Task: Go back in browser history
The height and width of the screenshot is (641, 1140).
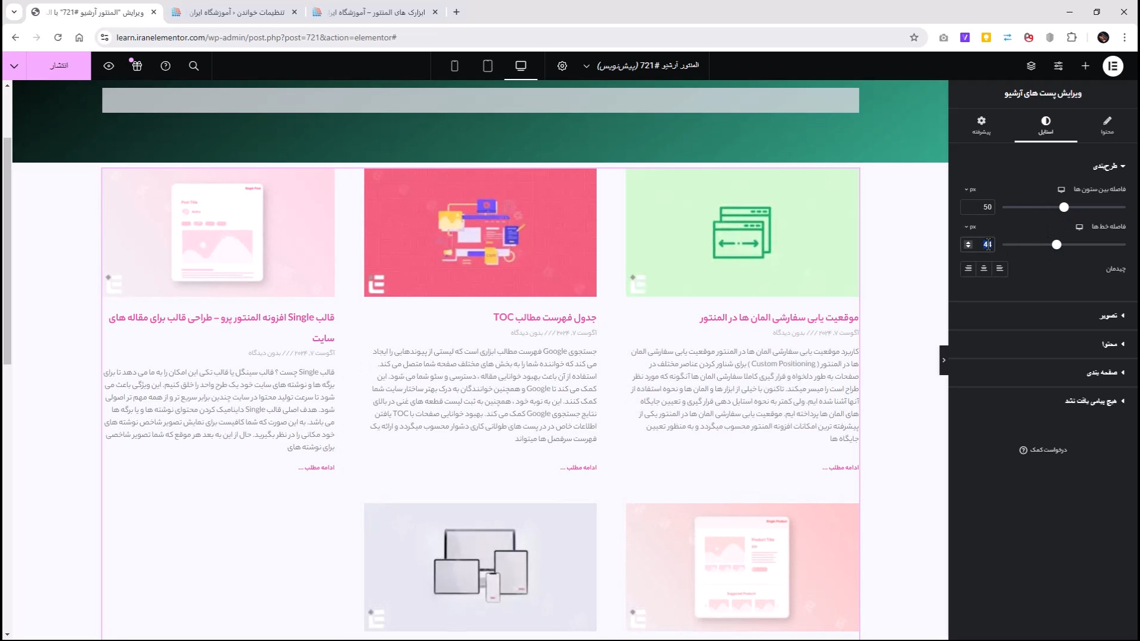Action: point(15,37)
